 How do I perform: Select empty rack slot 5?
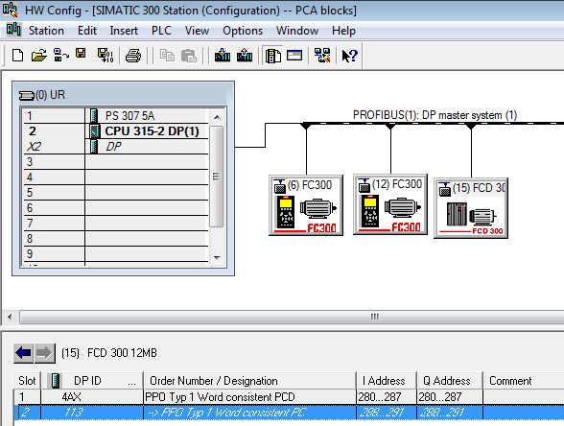click(x=116, y=193)
